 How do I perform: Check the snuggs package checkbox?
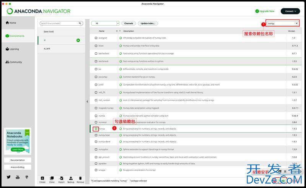pos(96,170)
